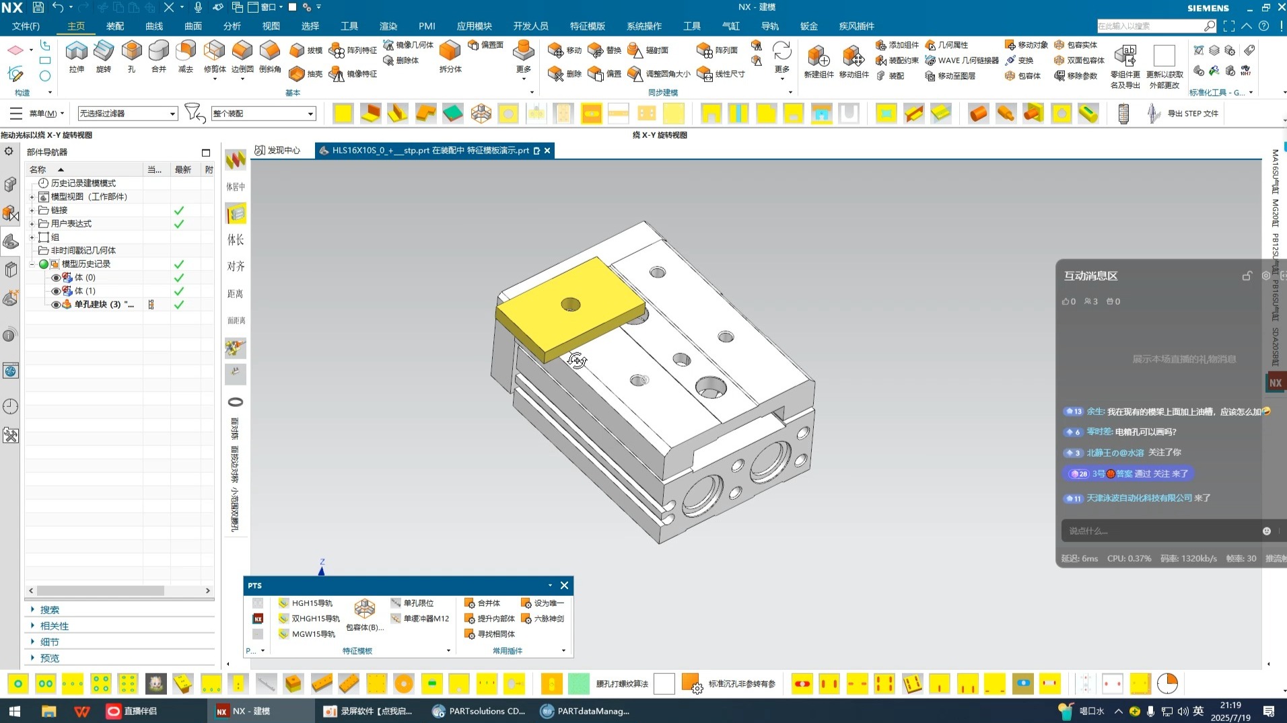Toggle visibility eye of 体 (0)
Image resolution: width=1287 pixels, height=723 pixels.
point(56,278)
